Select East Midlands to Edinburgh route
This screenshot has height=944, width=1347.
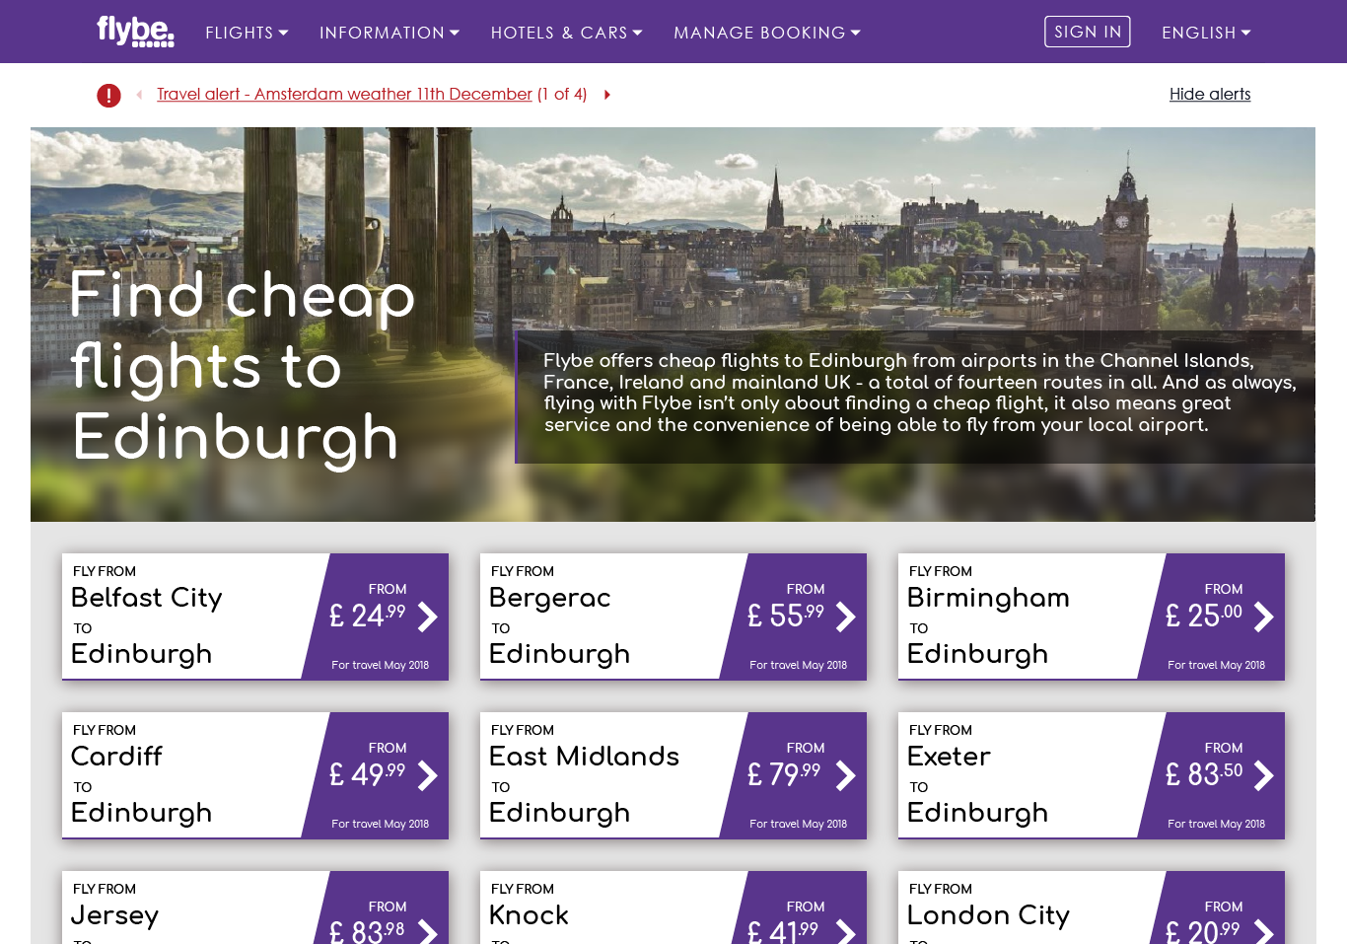[673, 775]
